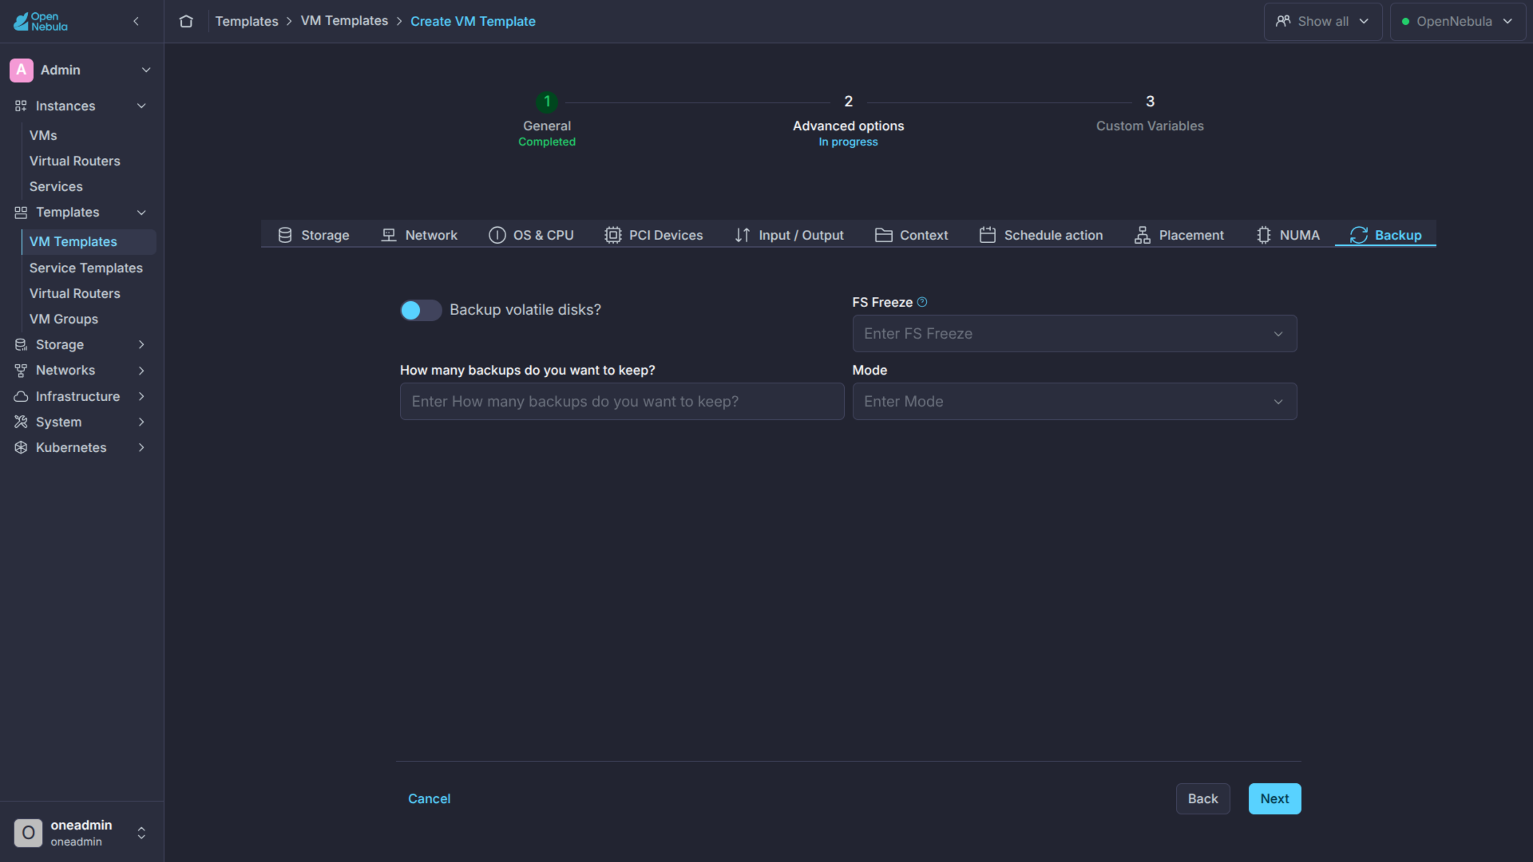Expand the Kubernetes sidebar chevron
Viewport: 1533px width, 862px height.
click(142, 447)
